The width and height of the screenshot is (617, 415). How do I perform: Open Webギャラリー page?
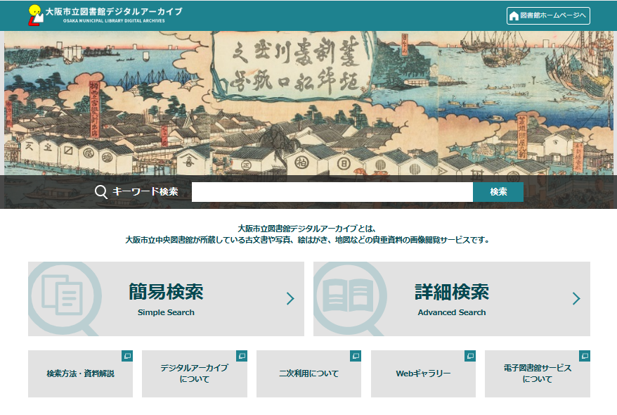[424, 373]
